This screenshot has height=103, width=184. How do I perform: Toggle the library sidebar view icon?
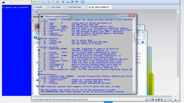[64, 2]
